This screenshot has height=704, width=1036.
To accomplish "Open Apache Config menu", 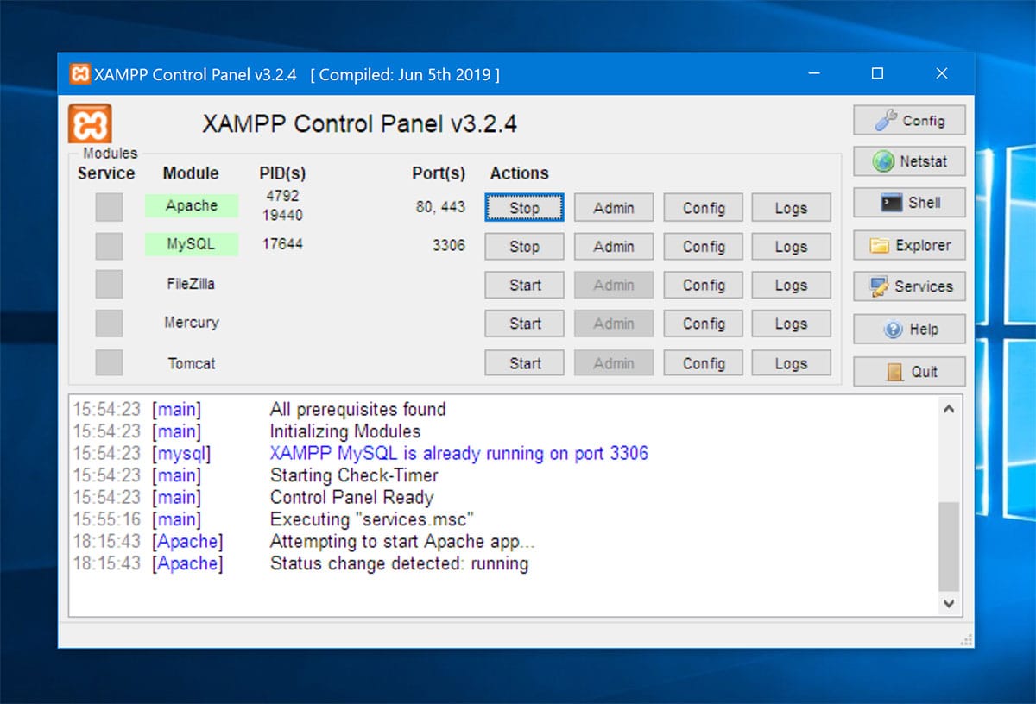I will pyautogui.click(x=704, y=207).
